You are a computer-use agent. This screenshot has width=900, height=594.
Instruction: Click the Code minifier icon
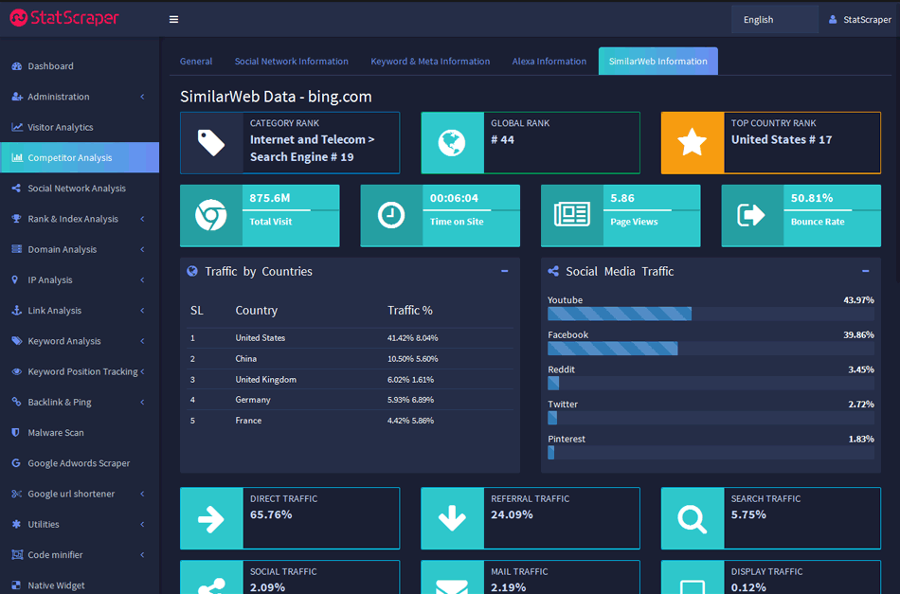point(17,554)
